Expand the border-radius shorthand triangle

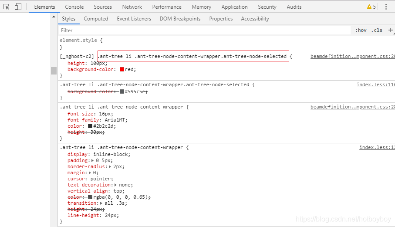point(110,166)
